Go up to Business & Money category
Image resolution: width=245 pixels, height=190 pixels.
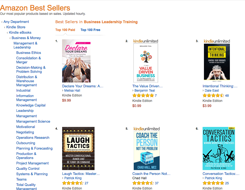[x=26, y=38]
